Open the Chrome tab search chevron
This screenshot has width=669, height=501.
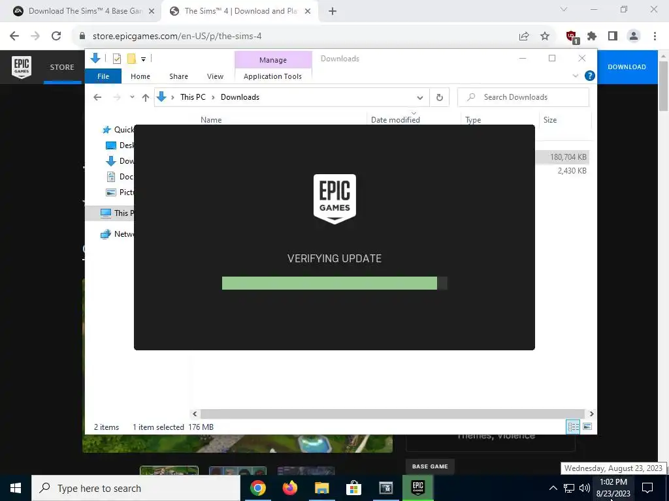564,9
